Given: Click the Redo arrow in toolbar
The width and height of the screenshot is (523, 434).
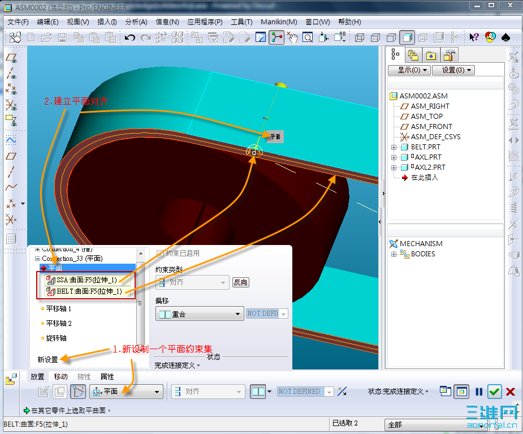Looking at the screenshot, I should (x=146, y=37).
